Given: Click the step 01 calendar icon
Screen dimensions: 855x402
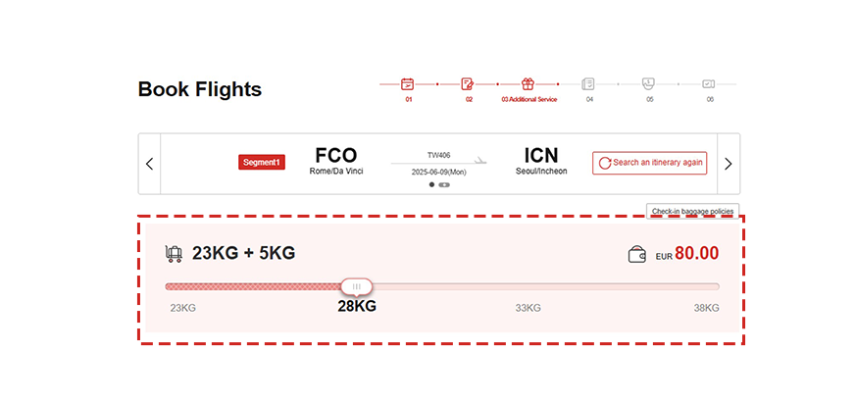Looking at the screenshot, I should pyautogui.click(x=408, y=84).
